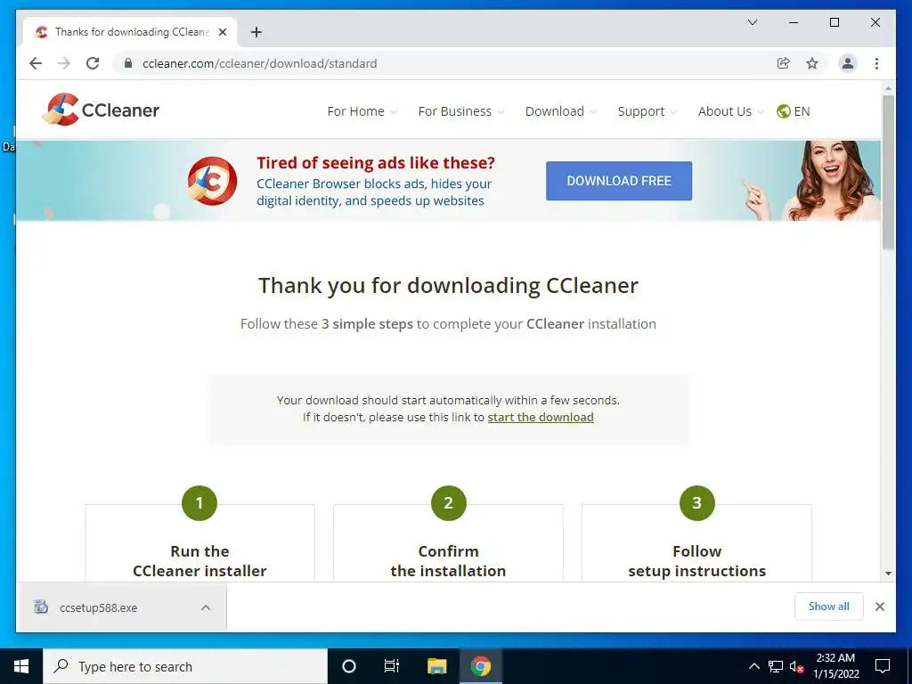Open the Chrome profile avatar
The image size is (912, 684).
pos(848,63)
